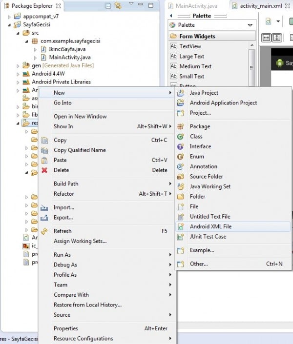Viewport: 293px width, 344px height.
Task: Click the Copy Qualified Name icon
Action: pos(44,150)
